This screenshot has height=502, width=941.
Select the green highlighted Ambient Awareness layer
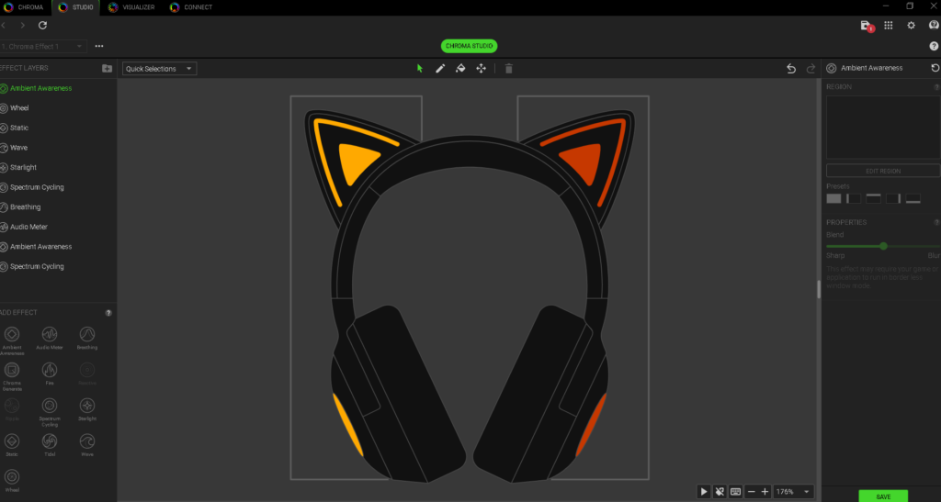click(x=58, y=88)
